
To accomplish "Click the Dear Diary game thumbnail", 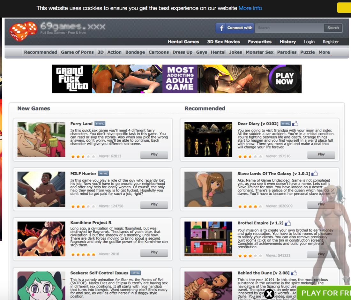I will coord(208,139).
